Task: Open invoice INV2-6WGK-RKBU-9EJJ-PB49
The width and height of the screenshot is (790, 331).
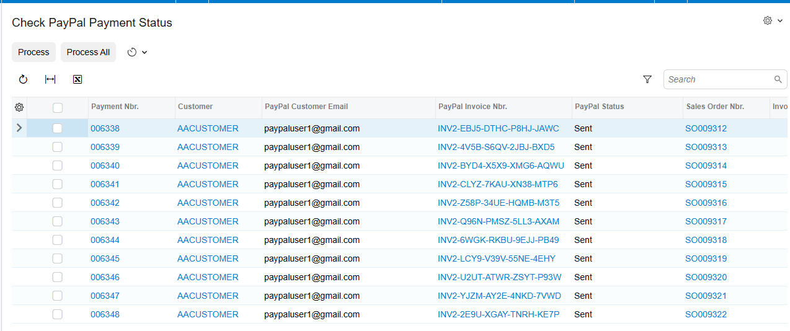Action: [499, 240]
